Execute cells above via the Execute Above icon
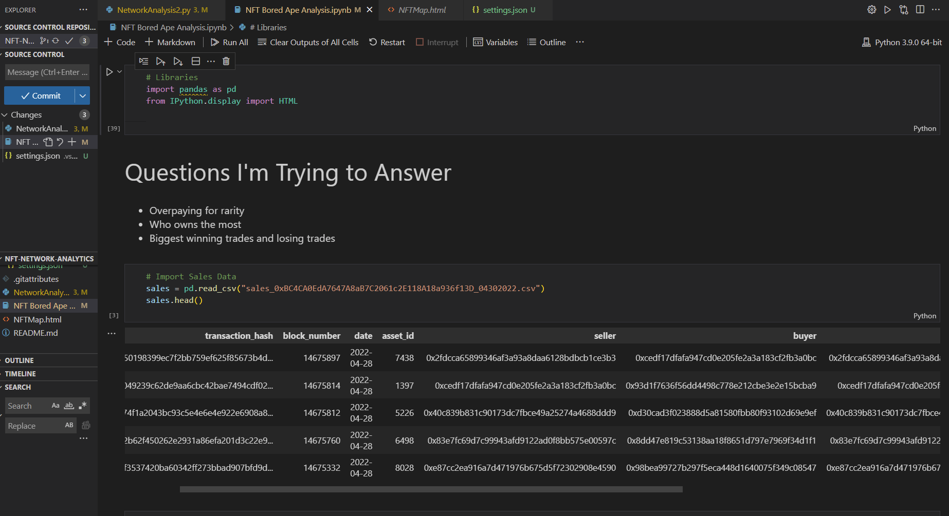Viewport: 949px width, 516px height. coord(160,61)
